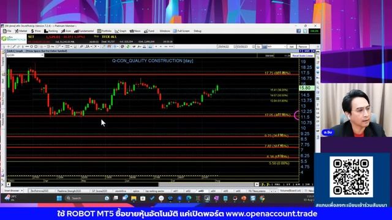The image size is (392, 220).
Task: Switch to the st04 tab
Action: (x=213, y=191)
